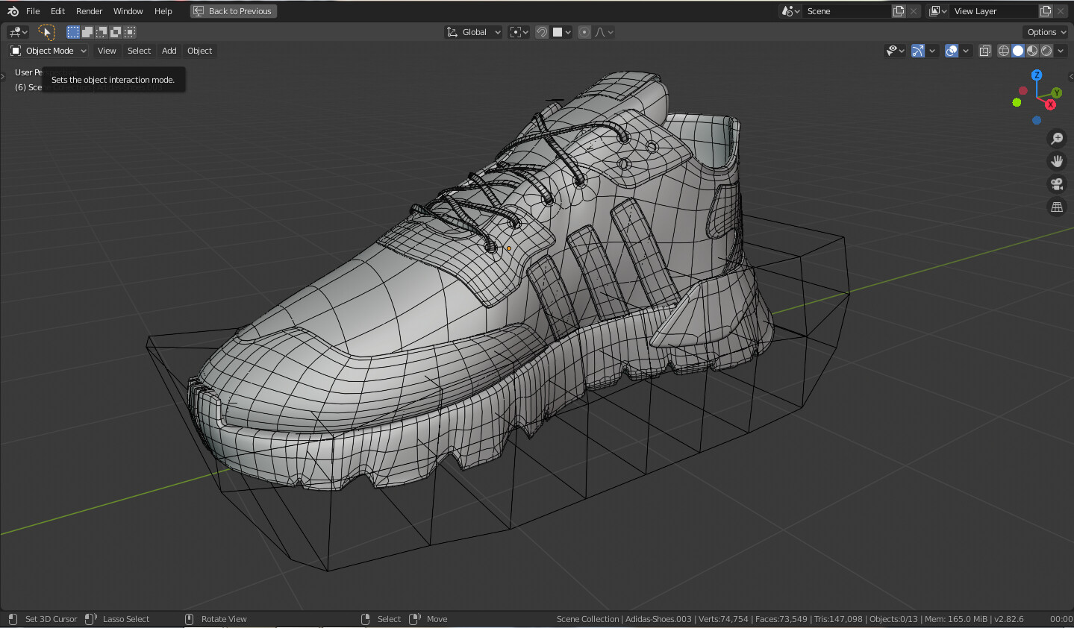Choose the Subtract selection mode icon
1074x628 pixels.
point(102,32)
